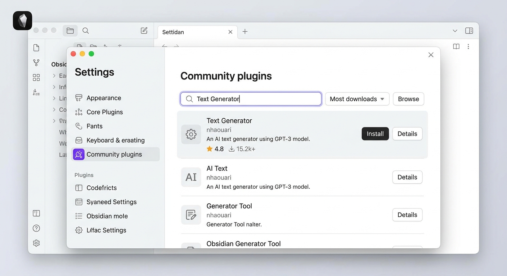This screenshot has width=507, height=276.
Task: Close the Settings dialog with the X icon
Action: 431,55
